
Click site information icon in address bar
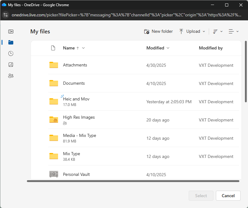[5, 15]
